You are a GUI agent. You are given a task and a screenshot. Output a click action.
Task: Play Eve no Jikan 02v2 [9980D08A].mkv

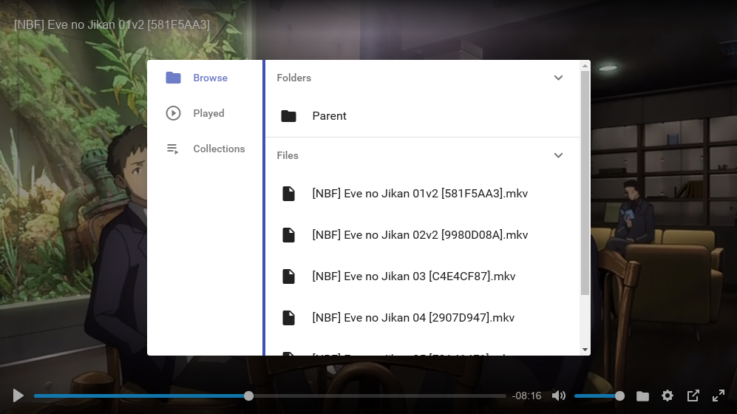(423, 235)
